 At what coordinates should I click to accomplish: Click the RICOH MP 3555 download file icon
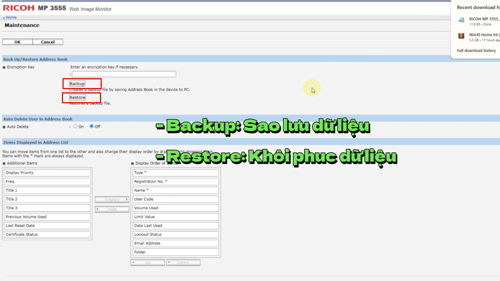coord(461,20)
